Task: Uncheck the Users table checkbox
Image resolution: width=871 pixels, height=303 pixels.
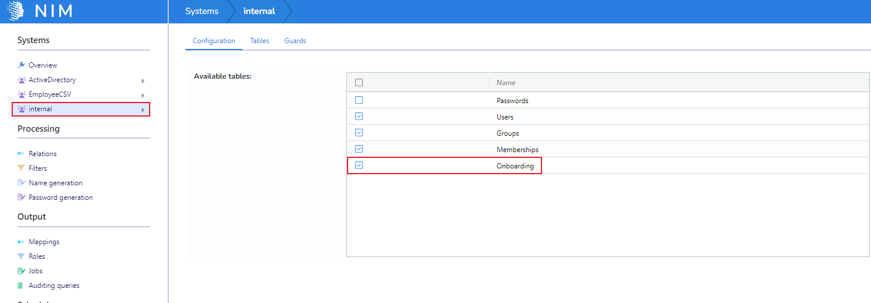Action: coord(359,117)
